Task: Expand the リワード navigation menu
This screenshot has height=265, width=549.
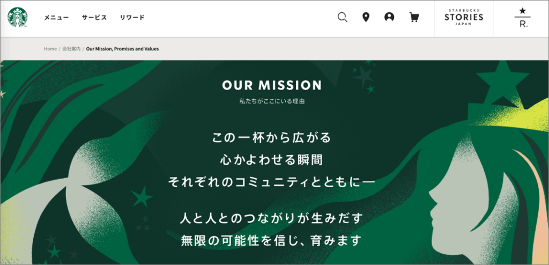Action: click(x=132, y=18)
